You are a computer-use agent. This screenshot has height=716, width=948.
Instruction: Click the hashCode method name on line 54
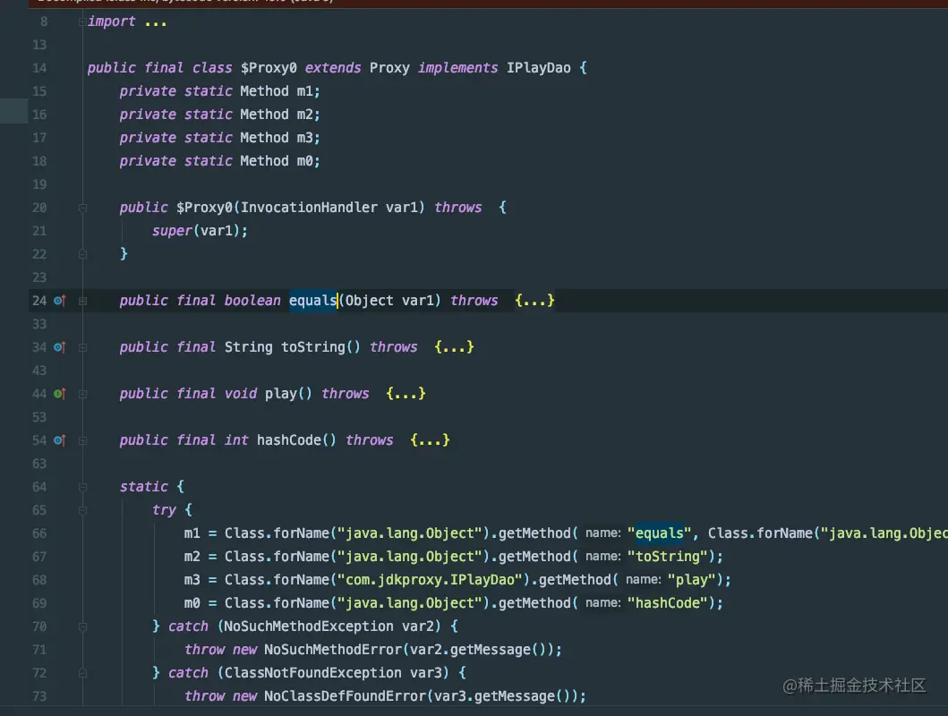click(288, 439)
